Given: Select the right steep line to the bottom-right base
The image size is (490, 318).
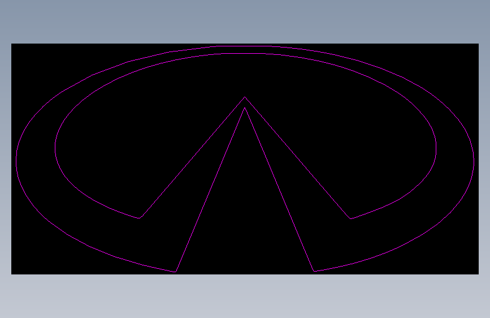Looking at the screenshot, I should pos(279,190).
